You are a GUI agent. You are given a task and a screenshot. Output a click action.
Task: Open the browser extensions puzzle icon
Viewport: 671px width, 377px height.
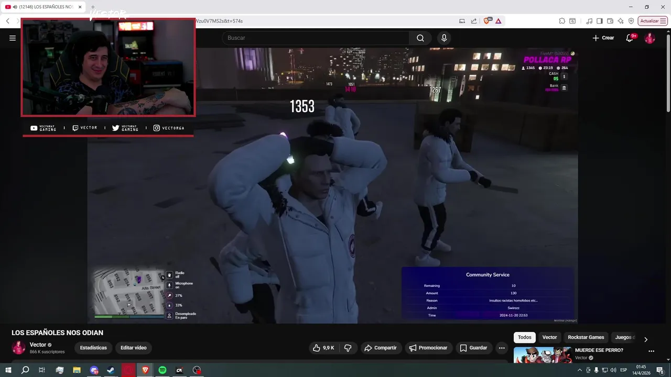point(562,21)
